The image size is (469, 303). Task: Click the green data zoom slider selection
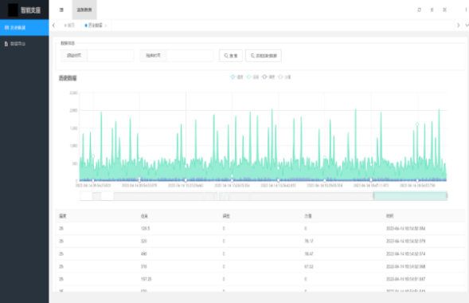coord(410,196)
